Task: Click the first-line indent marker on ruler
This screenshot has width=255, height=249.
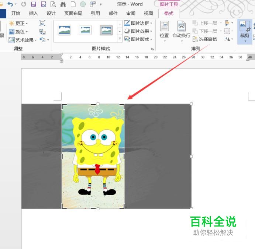Action: 61,54
